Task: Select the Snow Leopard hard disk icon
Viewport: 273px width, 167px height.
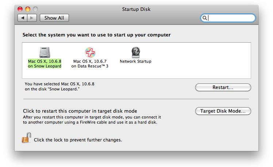Action: click(44, 52)
